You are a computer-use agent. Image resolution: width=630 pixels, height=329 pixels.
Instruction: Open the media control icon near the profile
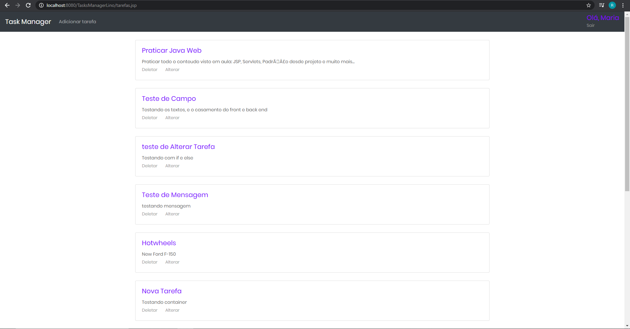[601, 5]
